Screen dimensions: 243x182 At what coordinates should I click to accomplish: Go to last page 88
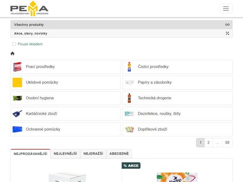pyautogui.click(x=227, y=143)
